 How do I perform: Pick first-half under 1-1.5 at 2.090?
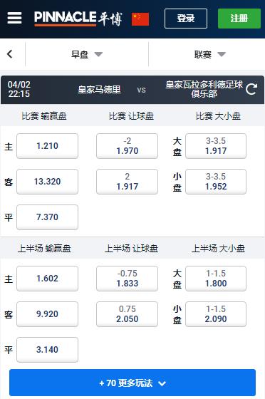[216, 314]
